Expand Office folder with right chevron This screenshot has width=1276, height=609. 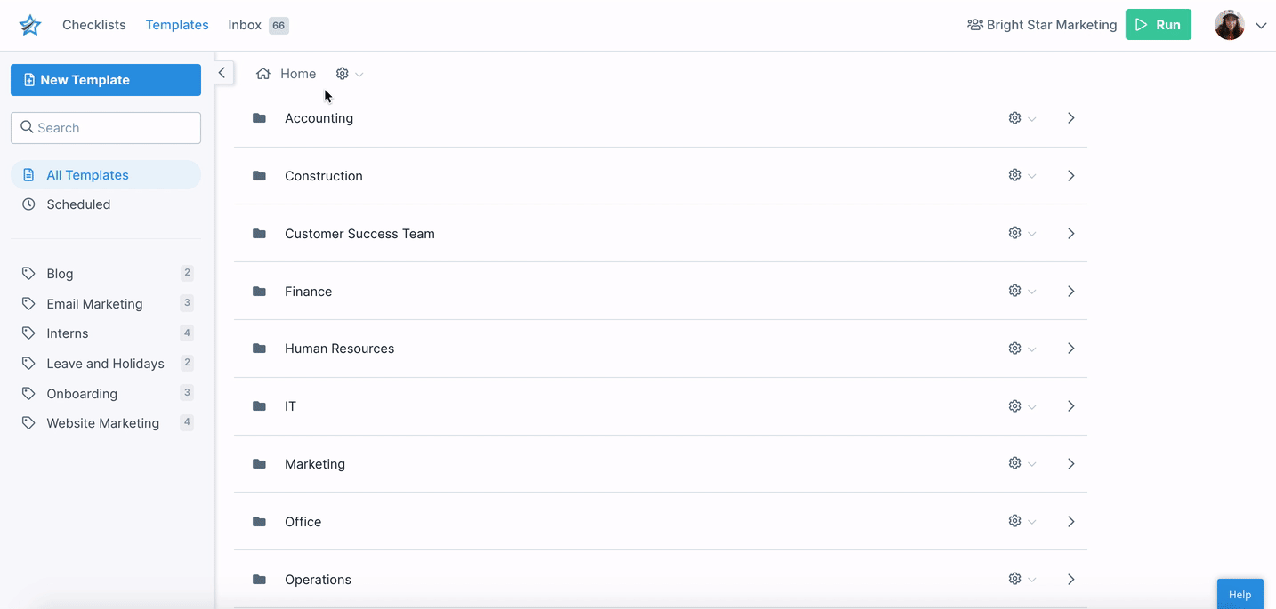click(x=1071, y=522)
